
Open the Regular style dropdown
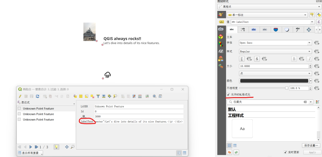pos(275,51)
